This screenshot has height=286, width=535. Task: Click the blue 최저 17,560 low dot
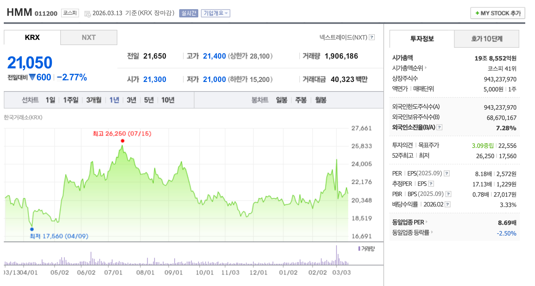32,229
